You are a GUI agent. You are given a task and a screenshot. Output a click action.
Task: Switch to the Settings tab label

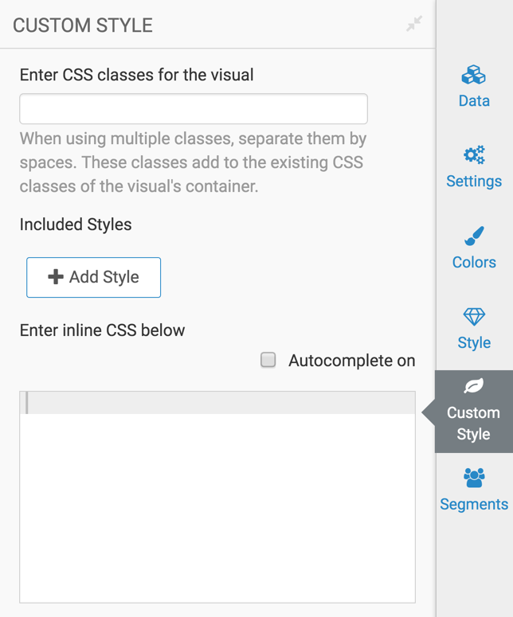coord(474,182)
